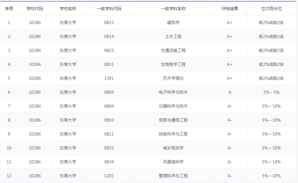This screenshot has height=183, width=298.
Task: Click the 土木工程 discipline name
Action: [173, 36]
